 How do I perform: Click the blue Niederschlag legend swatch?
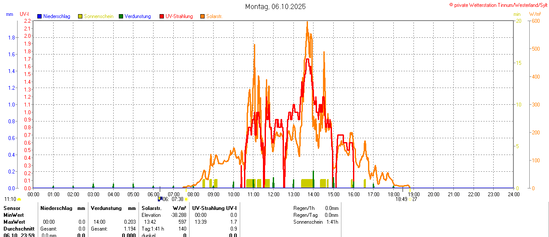(x=39, y=16)
